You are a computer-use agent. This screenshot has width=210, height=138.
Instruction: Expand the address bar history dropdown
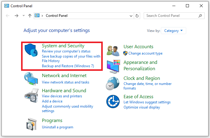click(131, 16)
